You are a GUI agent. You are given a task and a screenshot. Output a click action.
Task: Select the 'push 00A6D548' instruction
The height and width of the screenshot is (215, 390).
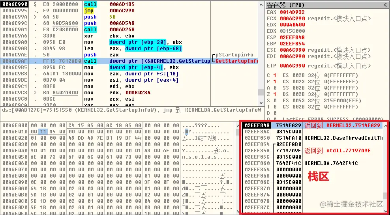109,23
